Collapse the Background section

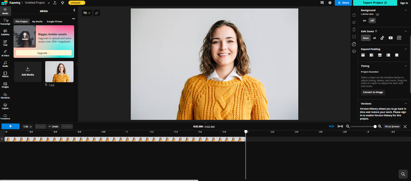406,10
